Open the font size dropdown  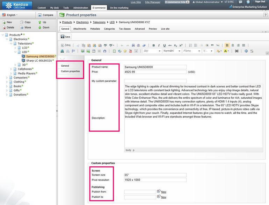[208, 51]
